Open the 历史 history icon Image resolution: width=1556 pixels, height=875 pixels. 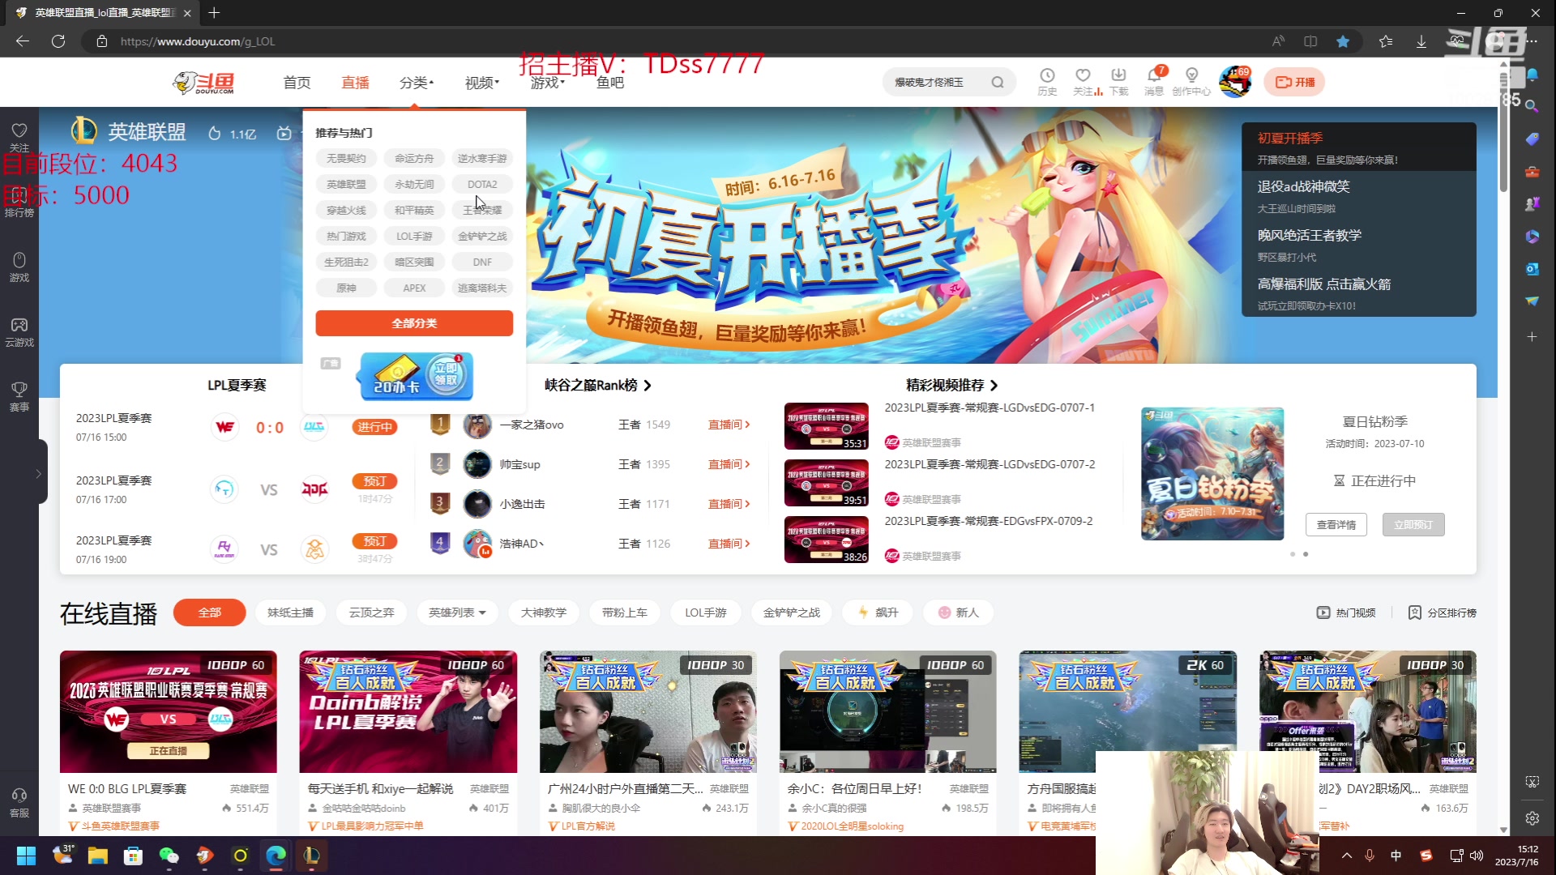[1047, 82]
